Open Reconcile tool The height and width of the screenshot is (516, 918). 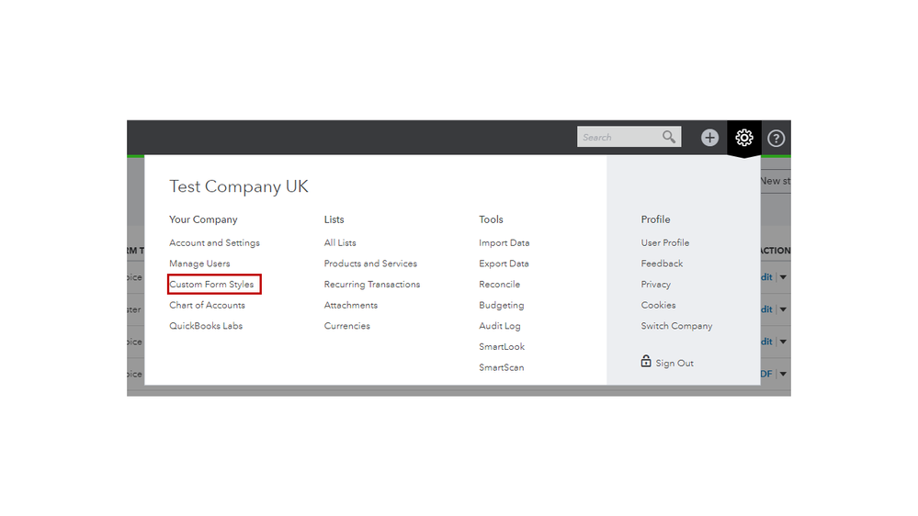499,285
